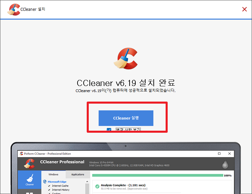252x194 pixels.
Task: Maximize the Piriform CCleaner preview window
Action: pos(219,153)
